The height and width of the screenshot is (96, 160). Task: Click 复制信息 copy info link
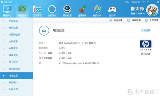tap(146, 30)
